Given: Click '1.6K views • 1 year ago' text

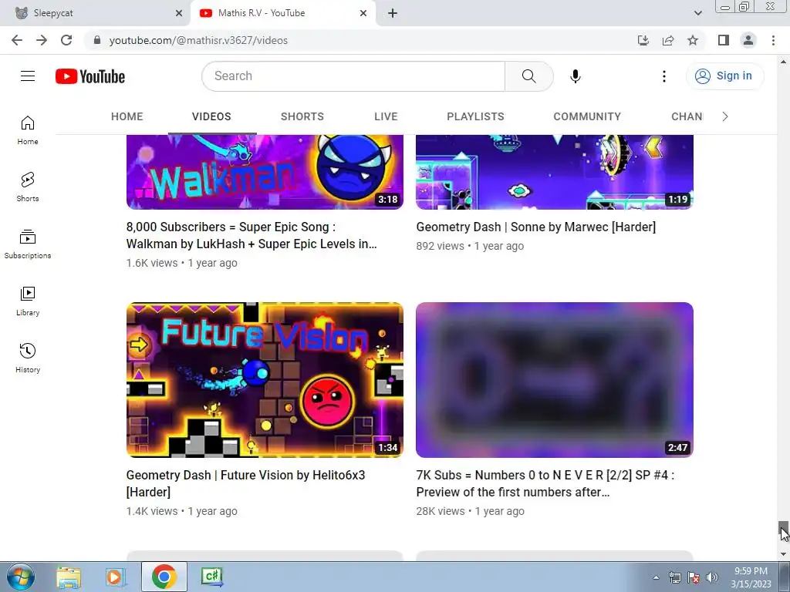Looking at the screenshot, I should pos(182,263).
